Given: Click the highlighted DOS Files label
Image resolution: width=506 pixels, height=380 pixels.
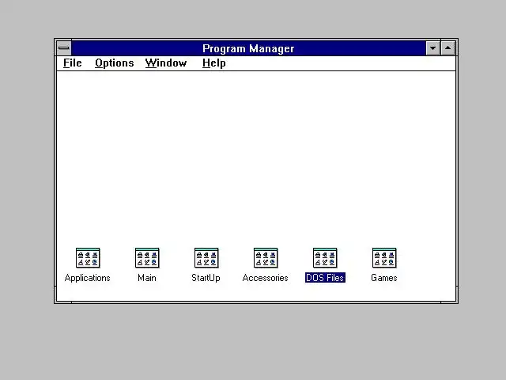Looking at the screenshot, I should coord(325,278).
